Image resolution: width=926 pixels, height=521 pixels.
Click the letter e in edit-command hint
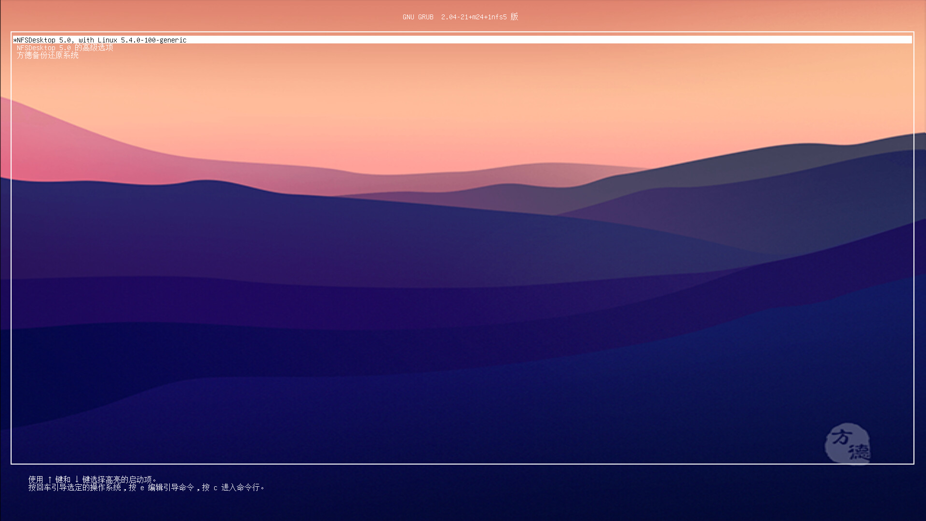(x=142, y=488)
